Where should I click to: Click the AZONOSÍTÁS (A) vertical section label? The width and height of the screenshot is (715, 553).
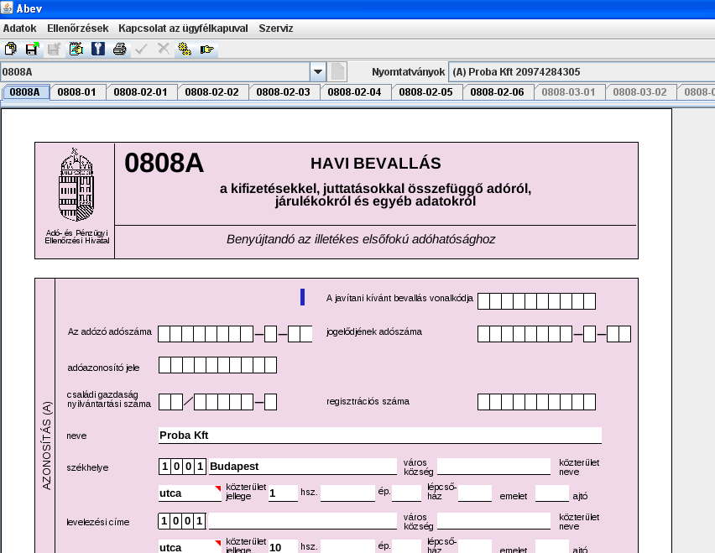[46, 446]
